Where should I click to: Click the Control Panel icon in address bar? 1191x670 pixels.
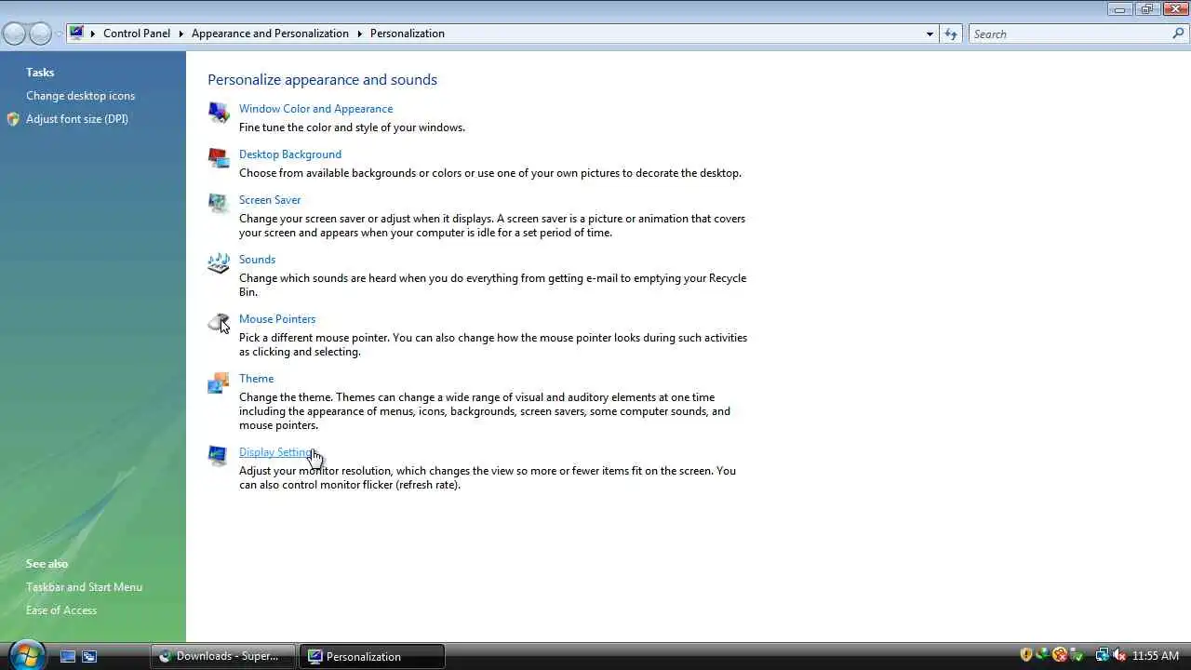point(76,33)
